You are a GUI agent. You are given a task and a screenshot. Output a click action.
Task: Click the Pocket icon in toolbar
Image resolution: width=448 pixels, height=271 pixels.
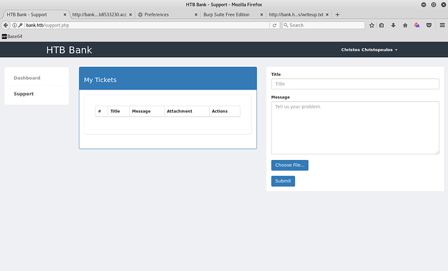[429, 25]
